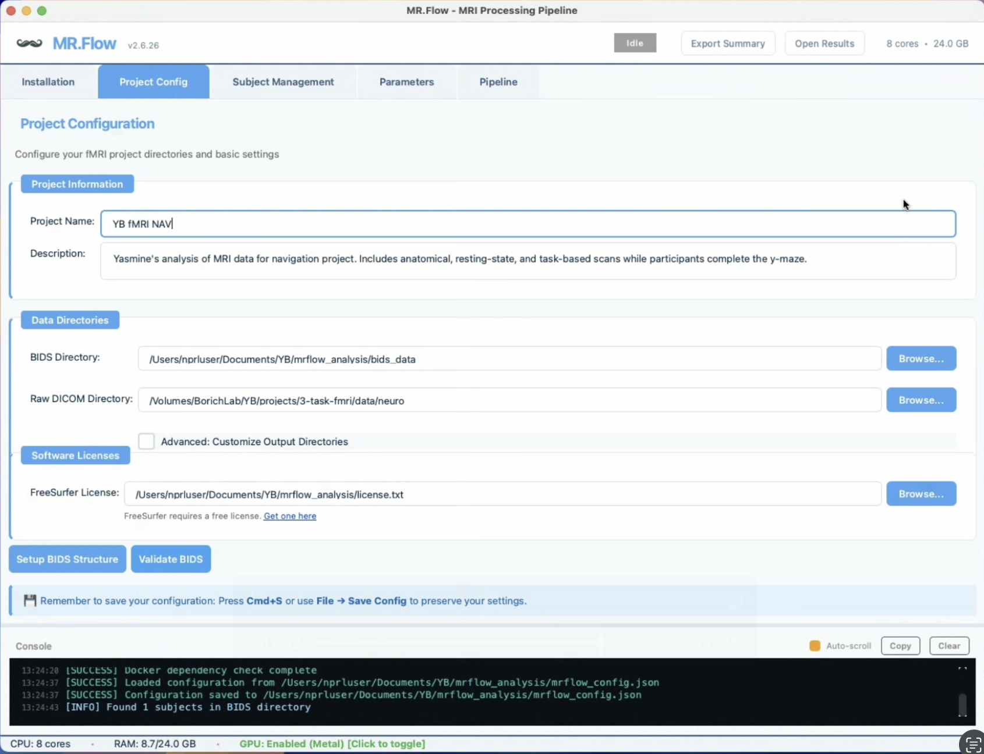This screenshot has height=754, width=984.
Task: Click the save icon in the reminder banner
Action: click(29, 600)
